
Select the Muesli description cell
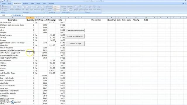[13, 76]
